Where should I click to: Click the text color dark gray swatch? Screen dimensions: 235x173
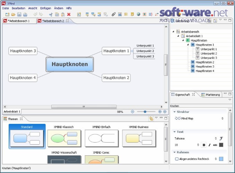coord(221,145)
